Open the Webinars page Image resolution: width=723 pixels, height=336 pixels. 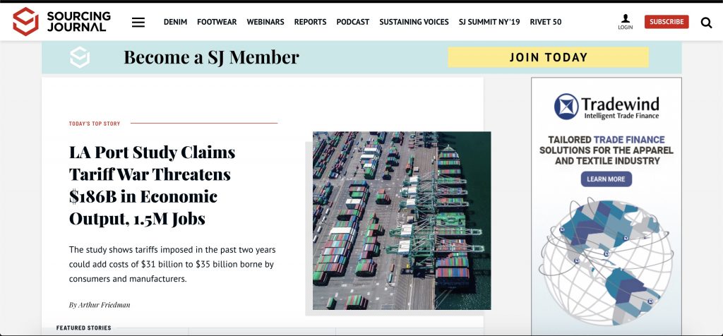(265, 22)
